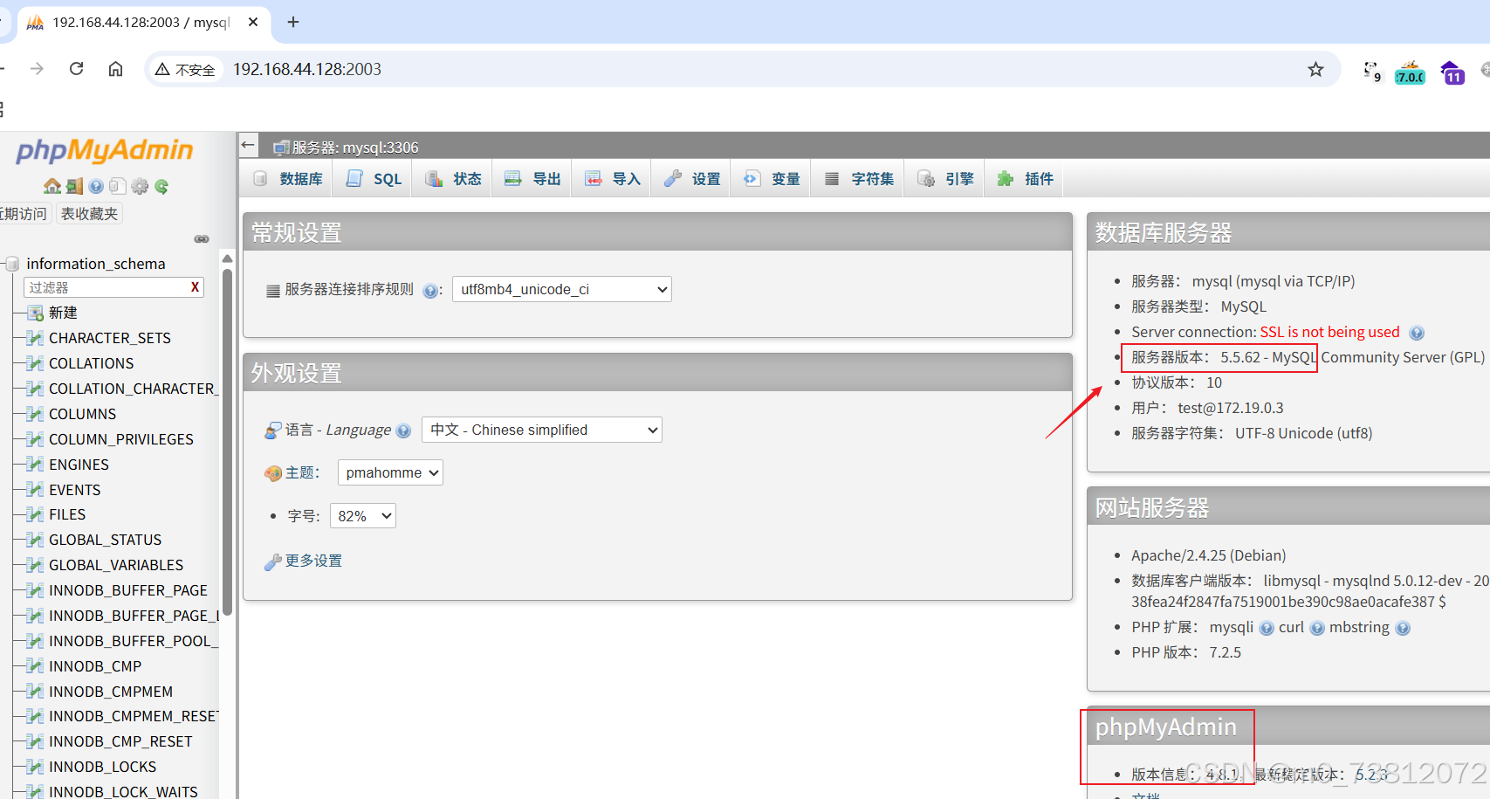This screenshot has width=1490, height=799.
Task: Switch to the 设置 (Settings) tab
Action: 692,179
